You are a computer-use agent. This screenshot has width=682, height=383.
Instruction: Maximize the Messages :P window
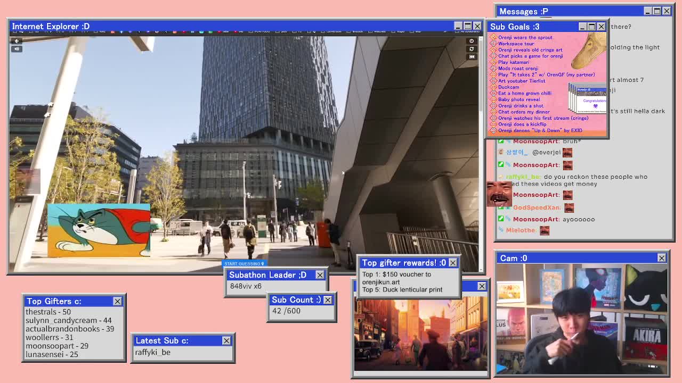657,11
